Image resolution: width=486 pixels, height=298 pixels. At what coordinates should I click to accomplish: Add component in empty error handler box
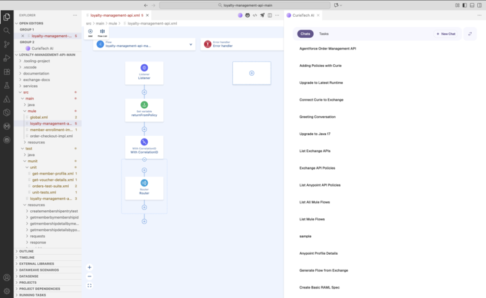252,73
